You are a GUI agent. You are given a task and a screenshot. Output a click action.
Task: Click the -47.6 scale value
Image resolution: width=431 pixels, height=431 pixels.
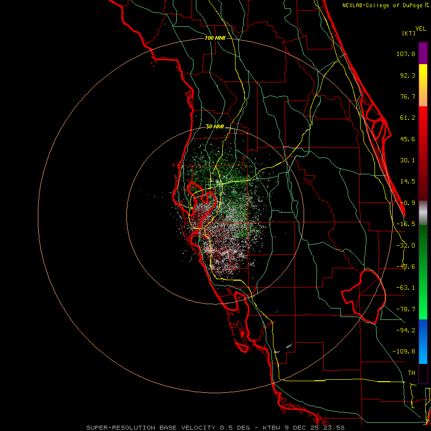406,267
